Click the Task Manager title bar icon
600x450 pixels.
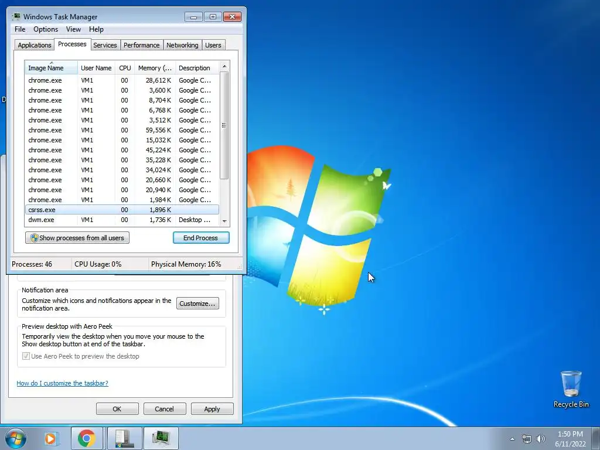(16, 16)
